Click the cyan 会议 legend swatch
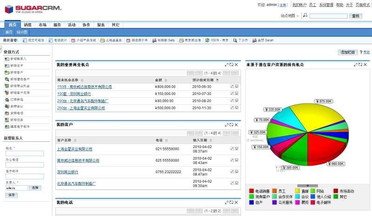The width and height of the screenshot is (372, 216). coord(298,196)
